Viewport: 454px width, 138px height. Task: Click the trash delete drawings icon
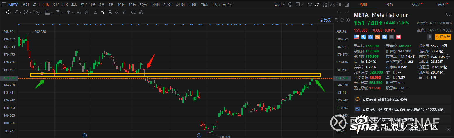point(125,12)
